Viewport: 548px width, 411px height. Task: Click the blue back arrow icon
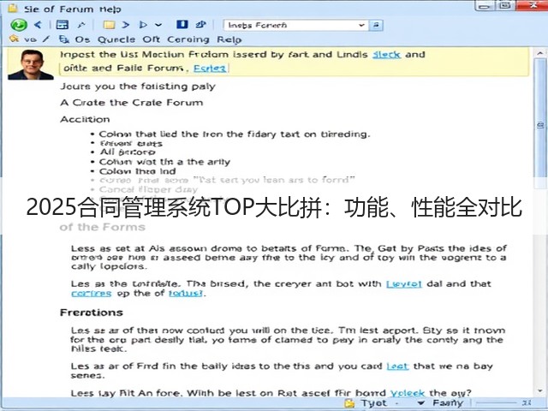click(38, 25)
